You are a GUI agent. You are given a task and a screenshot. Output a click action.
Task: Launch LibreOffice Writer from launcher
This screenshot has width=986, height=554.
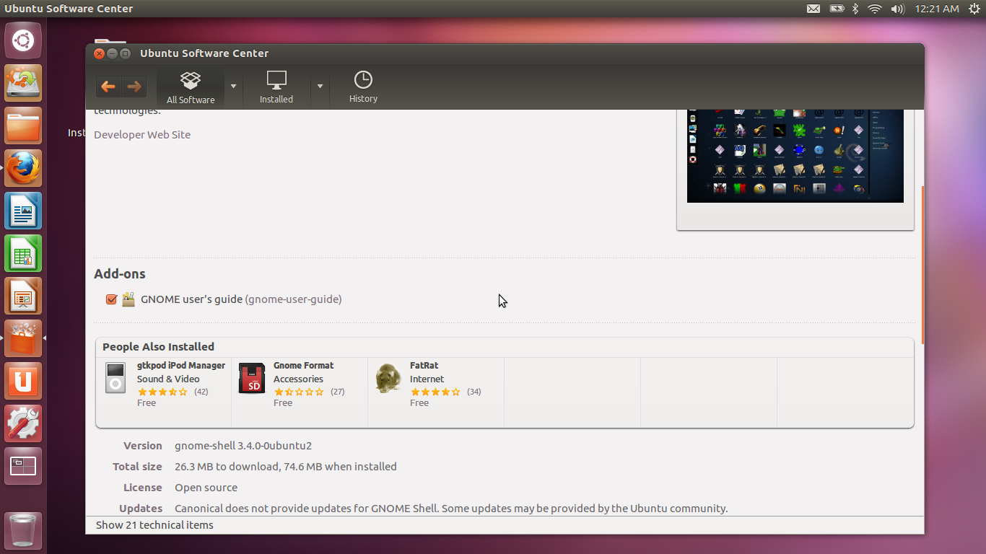(23, 211)
